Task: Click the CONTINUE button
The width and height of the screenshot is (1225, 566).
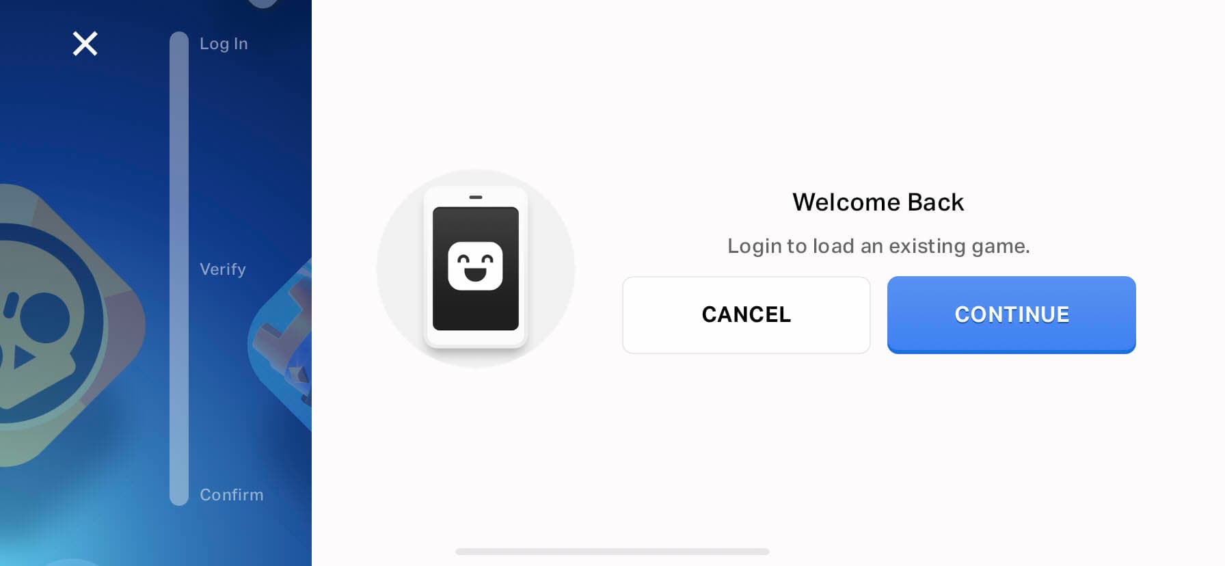Action: click(1012, 314)
